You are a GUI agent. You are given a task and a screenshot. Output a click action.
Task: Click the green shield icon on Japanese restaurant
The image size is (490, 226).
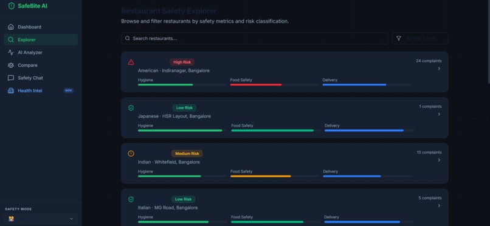[131, 108]
